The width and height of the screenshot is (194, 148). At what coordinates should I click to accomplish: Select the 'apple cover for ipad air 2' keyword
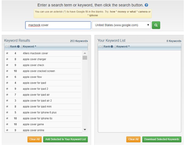tap(37, 101)
